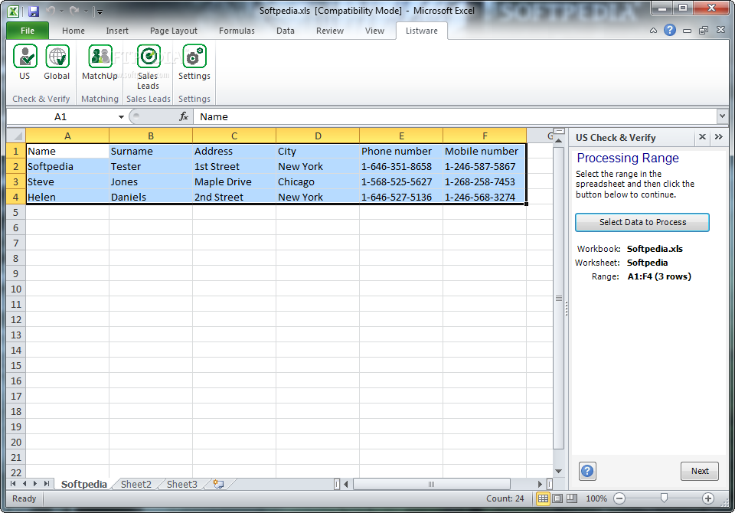
Task: Click the formula bar input showing Name
Action: 455,116
